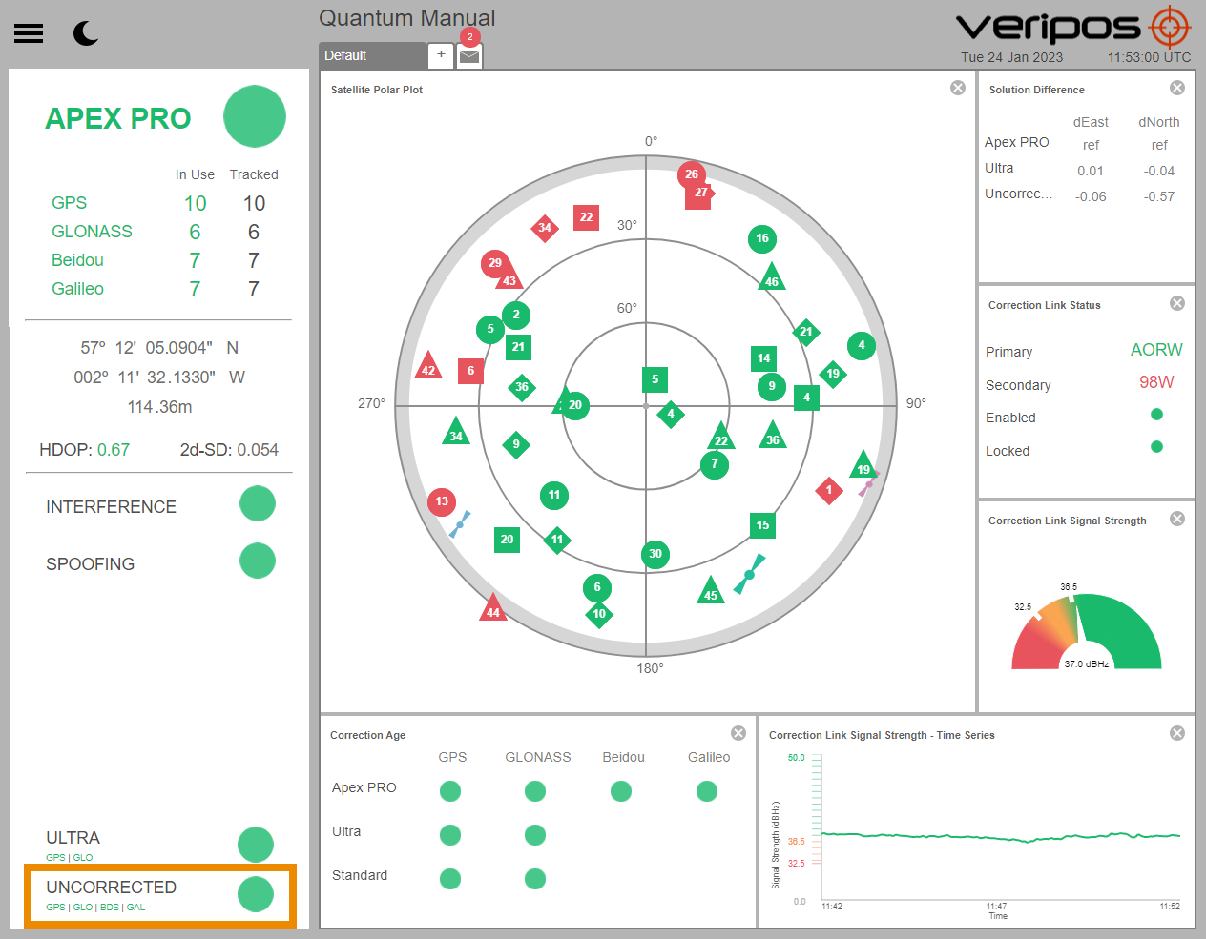Click the secondary link value 98W
1206x939 pixels.
pyautogui.click(x=1156, y=382)
